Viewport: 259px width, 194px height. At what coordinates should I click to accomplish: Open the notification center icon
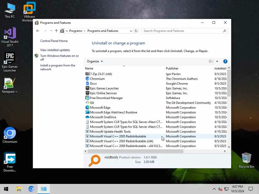coord(251,189)
